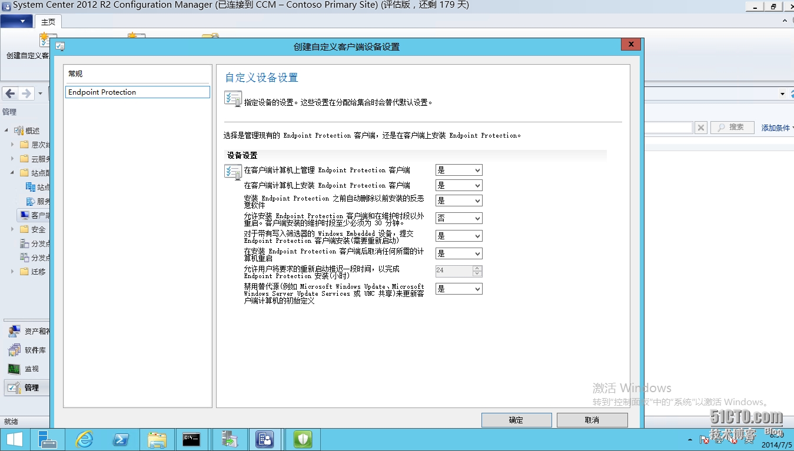This screenshot has width=794, height=451.
Task: Expand the 安全 tree node
Action: [x=12, y=229]
